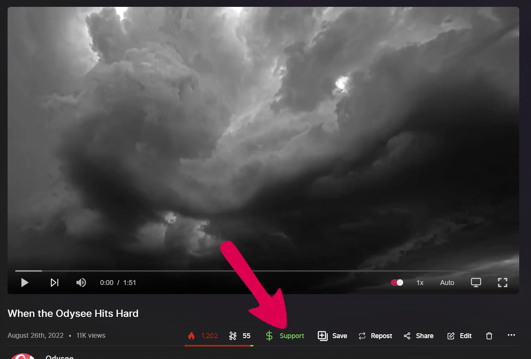Image resolution: width=531 pixels, height=359 pixels.
Task: Share the video
Action: pyautogui.click(x=418, y=336)
